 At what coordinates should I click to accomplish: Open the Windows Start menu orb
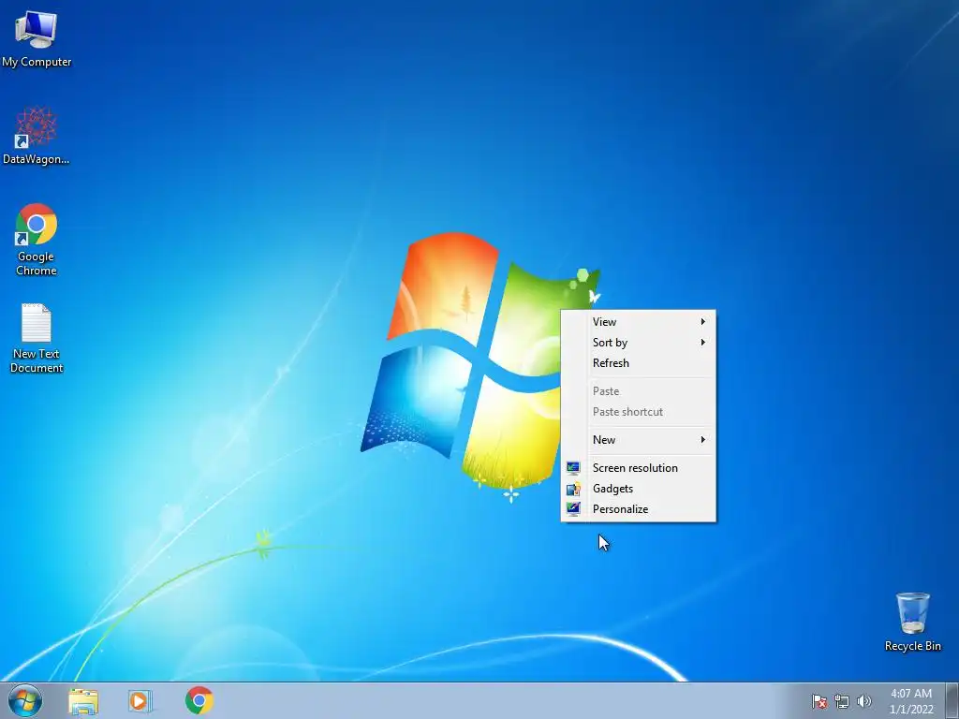(x=25, y=700)
